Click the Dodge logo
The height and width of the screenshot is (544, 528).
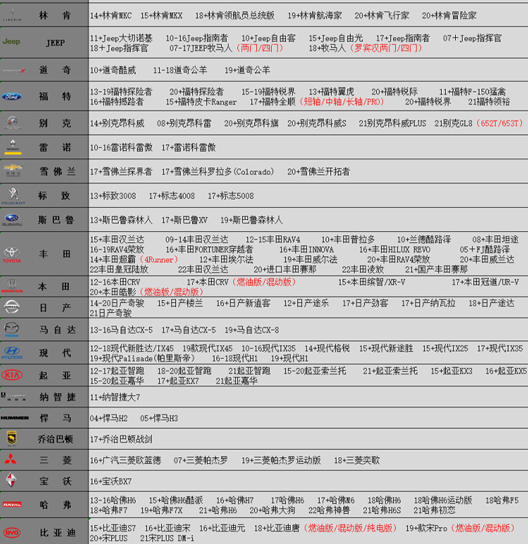14,70
